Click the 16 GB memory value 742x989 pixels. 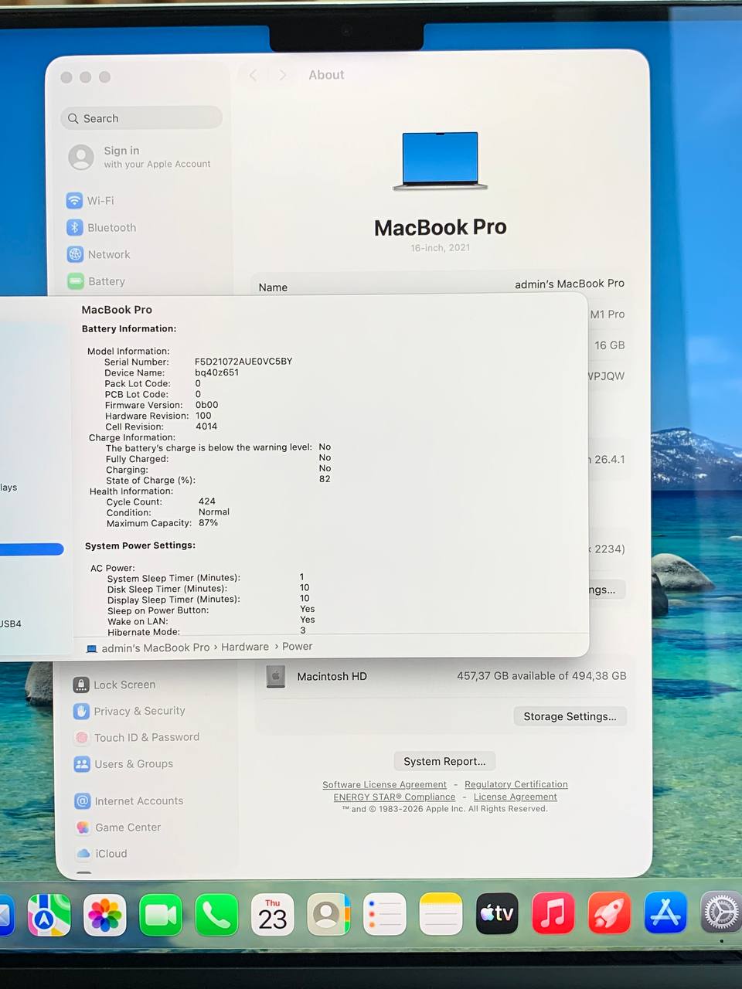pyautogui.click(x=610, y=345)
